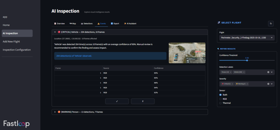Expand the WARNING Person event section
This screenshot has width=280, height=130.
55,112
